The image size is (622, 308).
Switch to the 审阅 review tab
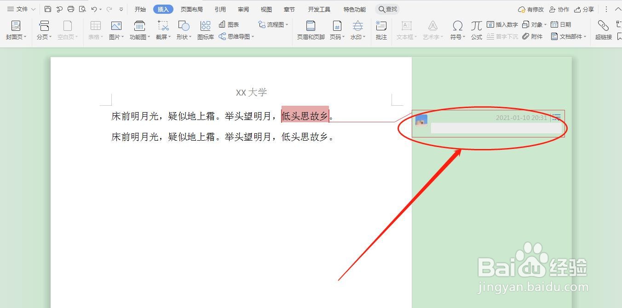(243, 9)
